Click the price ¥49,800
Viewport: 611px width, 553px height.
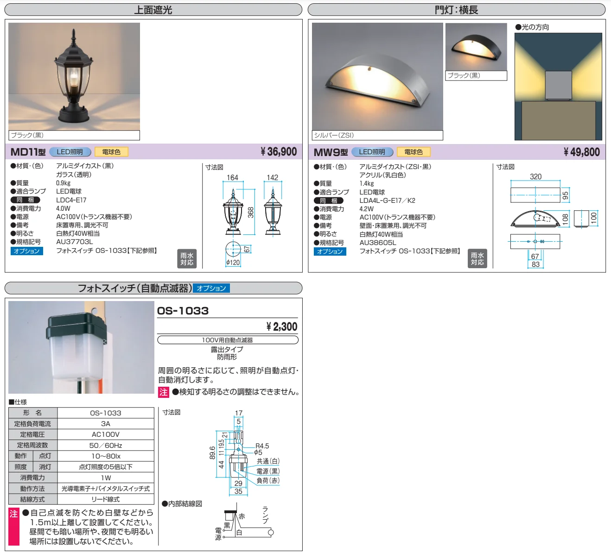582,152
